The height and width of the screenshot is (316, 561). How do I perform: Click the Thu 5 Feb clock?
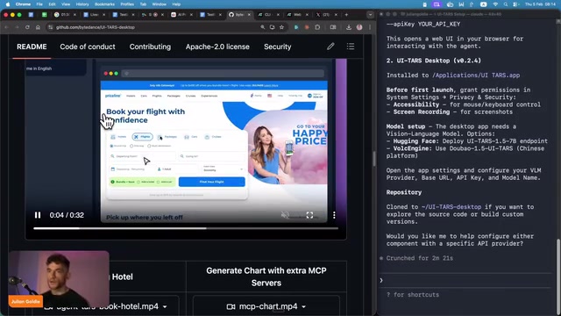point(540,4)
